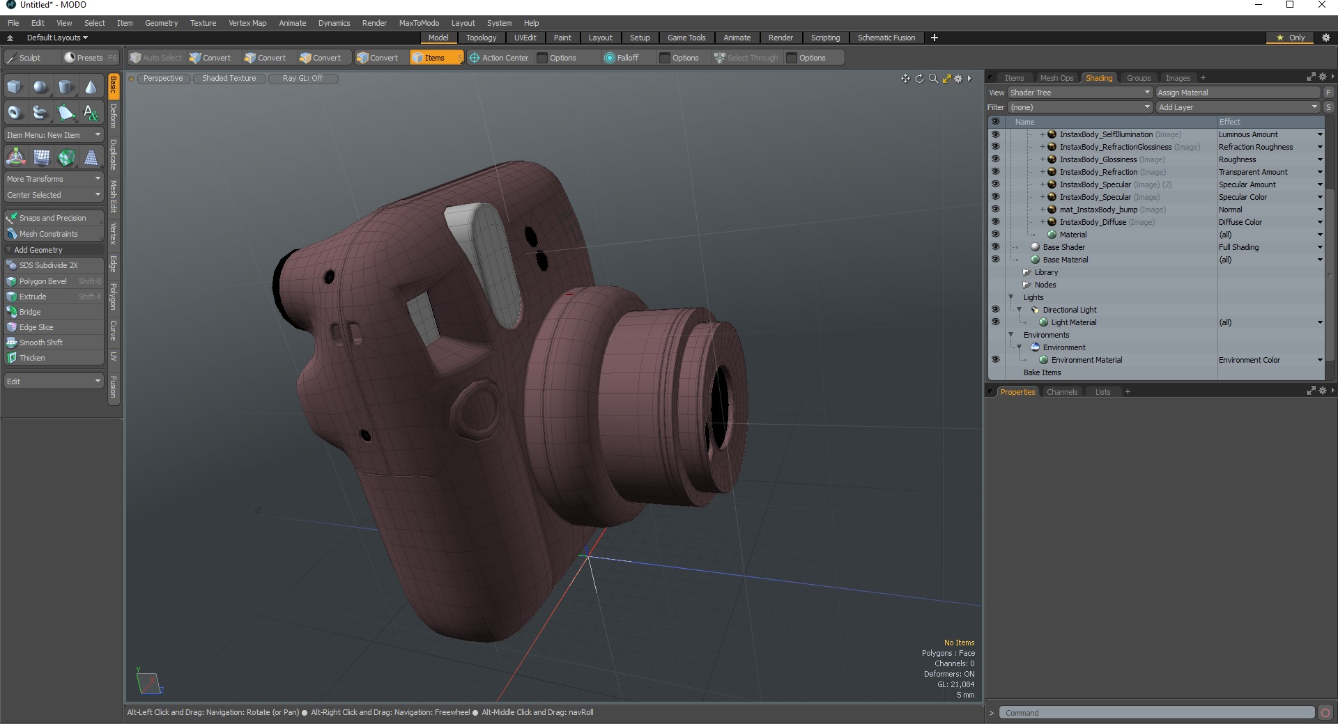Open Item Menu: New Item dropdown
The width and height of the screenshot is (1338, 724).
(54, 135)
